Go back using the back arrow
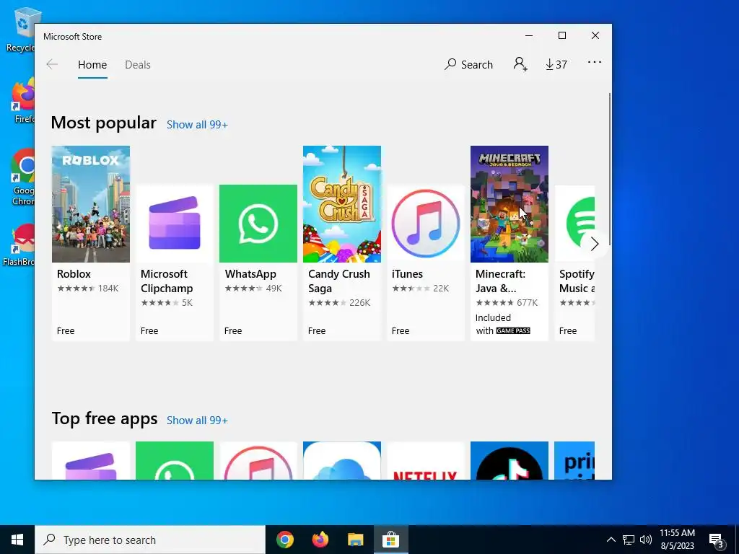Image resolution: width=739 pixels, height=554 pixels. pos(52,64)
